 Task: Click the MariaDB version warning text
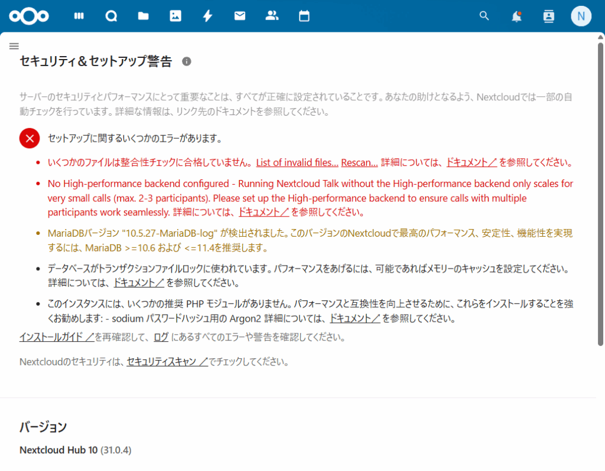point(310,240)
